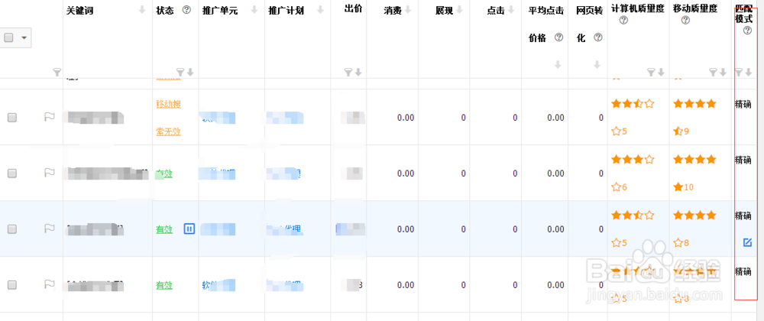Click 有效 status in mobile score 10 row
The height and width of the screenshot is (321, 764).
(x=164, y=174)
